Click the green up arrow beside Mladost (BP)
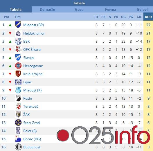The image size is (153, 151). pos(10,25)
